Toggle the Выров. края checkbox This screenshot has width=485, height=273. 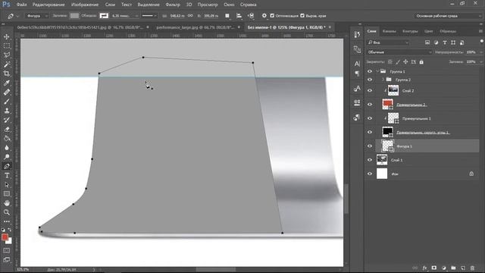point(302,16)
